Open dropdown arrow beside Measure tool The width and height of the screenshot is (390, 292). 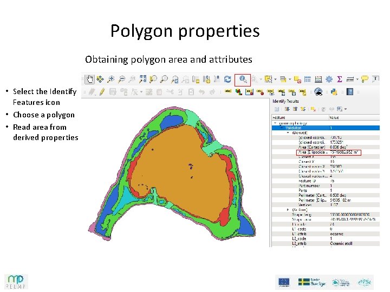pos(357,79)
